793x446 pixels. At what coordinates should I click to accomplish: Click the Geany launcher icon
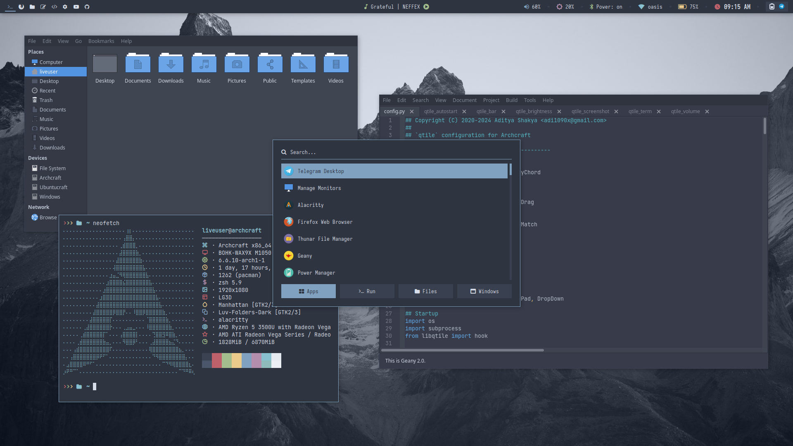pos(288,256)
